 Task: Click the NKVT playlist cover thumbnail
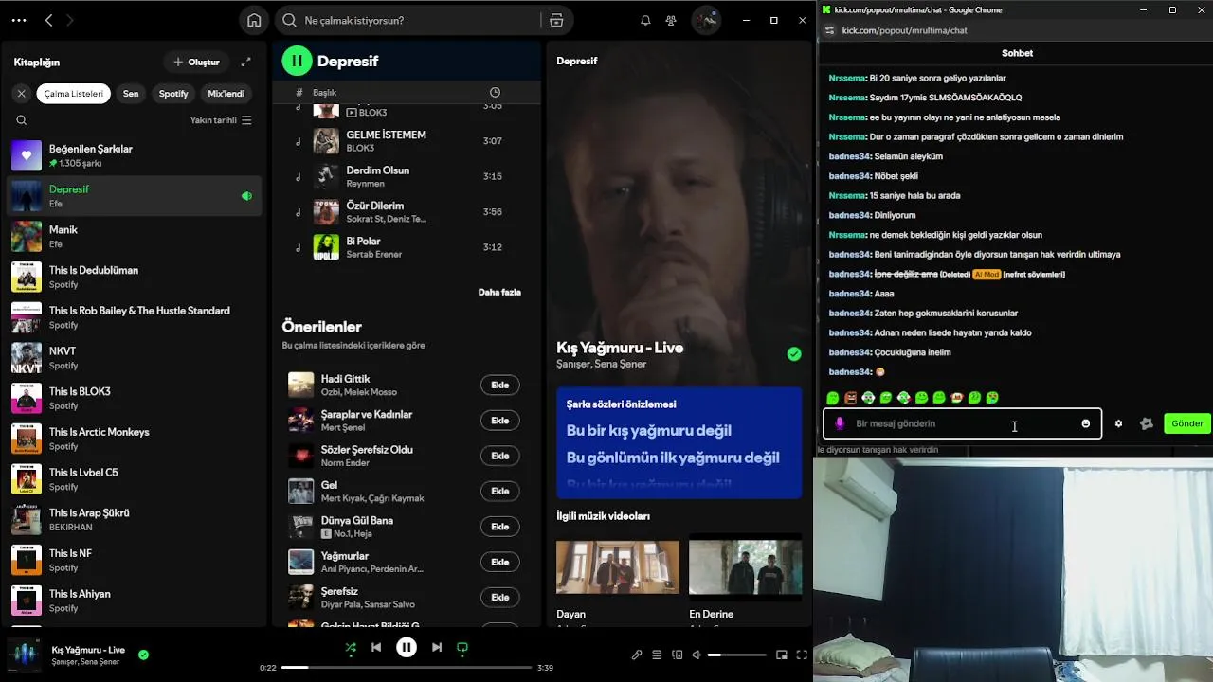point(27,357)
